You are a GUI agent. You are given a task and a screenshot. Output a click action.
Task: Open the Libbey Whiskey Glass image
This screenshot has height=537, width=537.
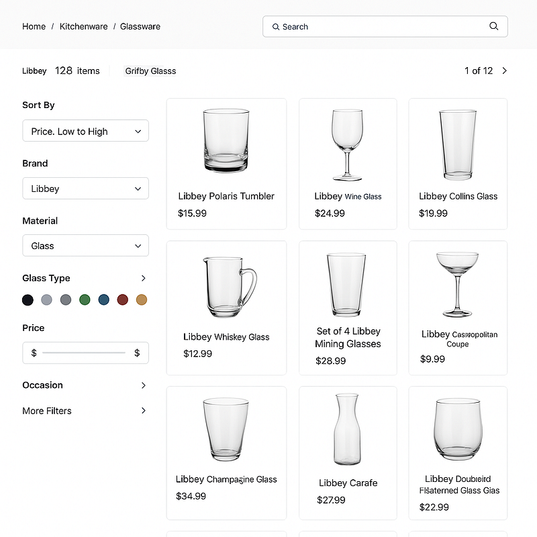click(230, 287)
